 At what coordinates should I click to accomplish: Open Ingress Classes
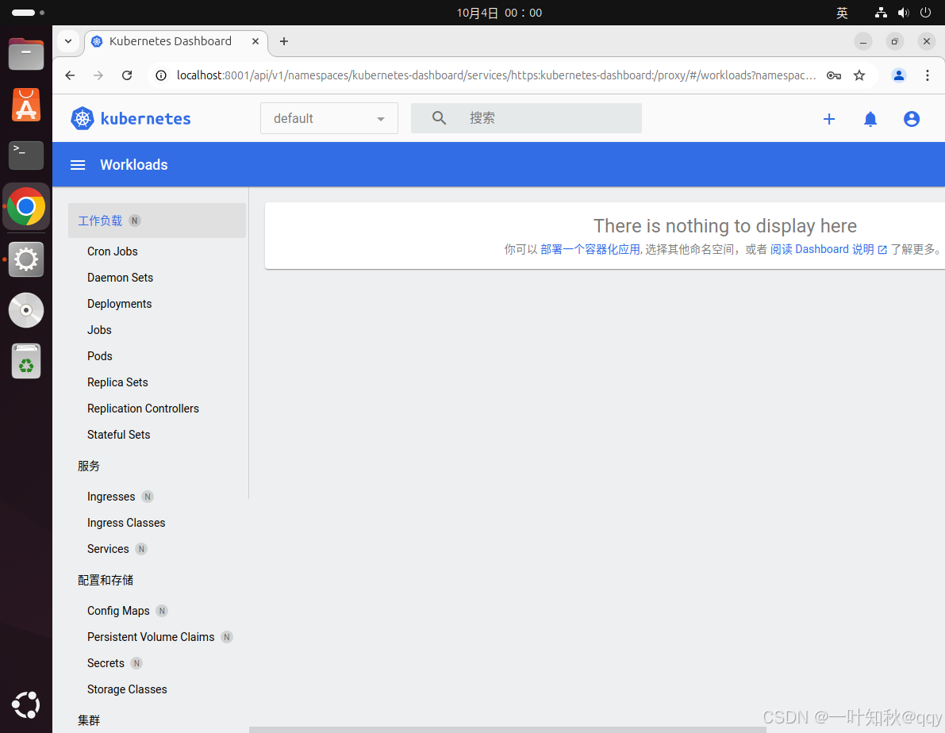click(126, 523)
